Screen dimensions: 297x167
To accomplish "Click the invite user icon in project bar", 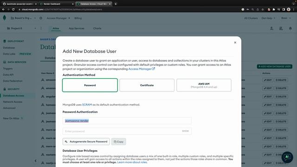I will pos(271,28).
